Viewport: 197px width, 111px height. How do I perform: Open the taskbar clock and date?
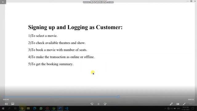185,109
